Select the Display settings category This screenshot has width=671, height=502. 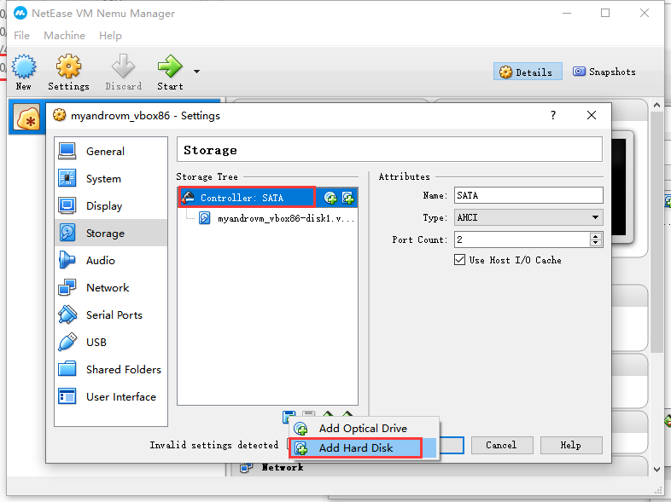point(111,206)
